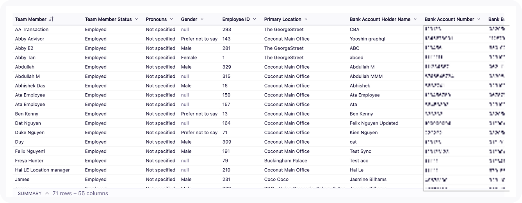Screen dimensions: 522x203
Task: Click the sort icon beside Team Member
Action: pyautogui.click(x=51, y=19)
